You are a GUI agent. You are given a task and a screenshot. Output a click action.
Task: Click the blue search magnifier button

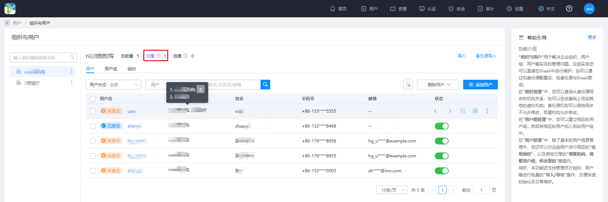point(265,85)
